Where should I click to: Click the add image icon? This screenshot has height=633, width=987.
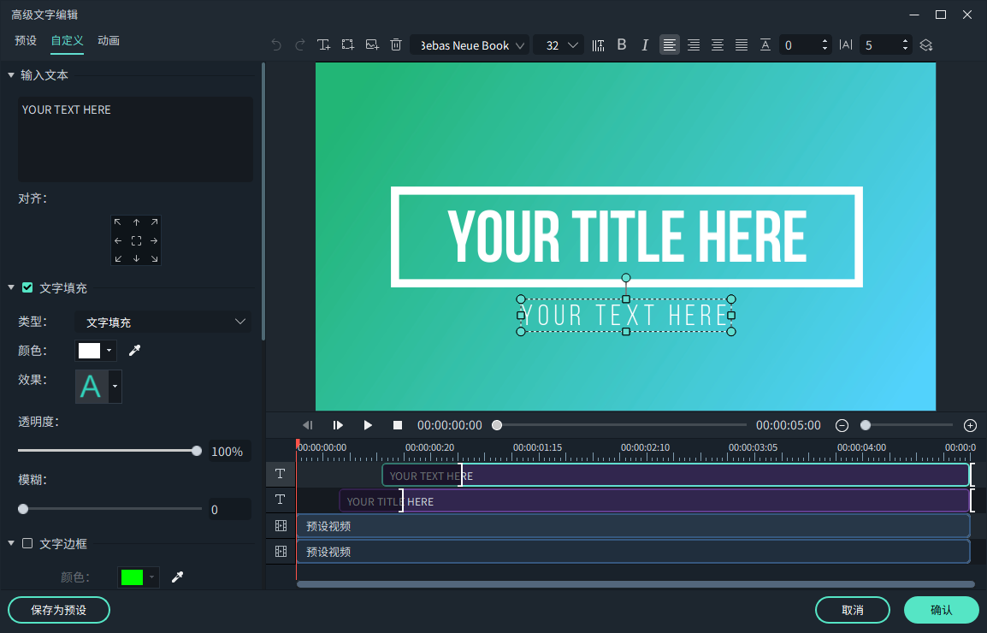click(371, 45)
